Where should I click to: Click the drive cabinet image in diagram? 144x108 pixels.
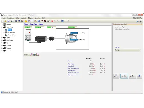pyautogui.click(x=28, y=35)
